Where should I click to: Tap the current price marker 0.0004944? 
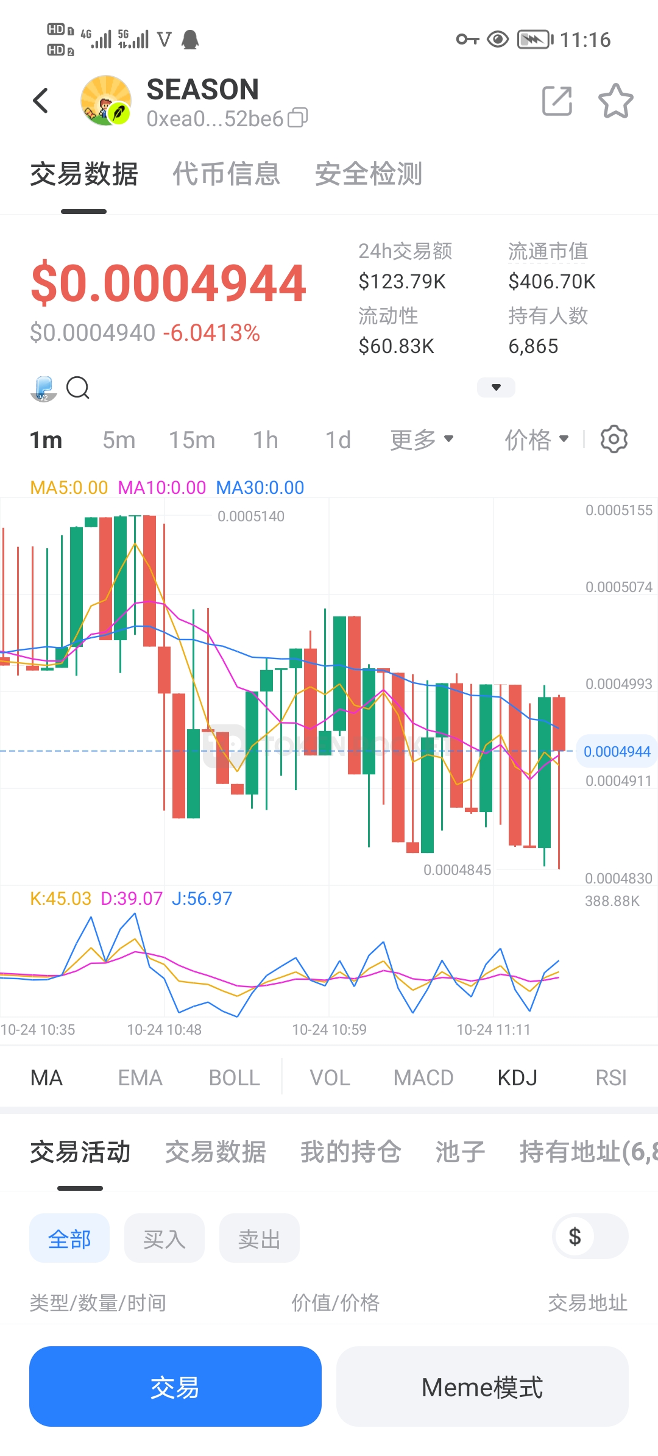(x=617, y=751)
